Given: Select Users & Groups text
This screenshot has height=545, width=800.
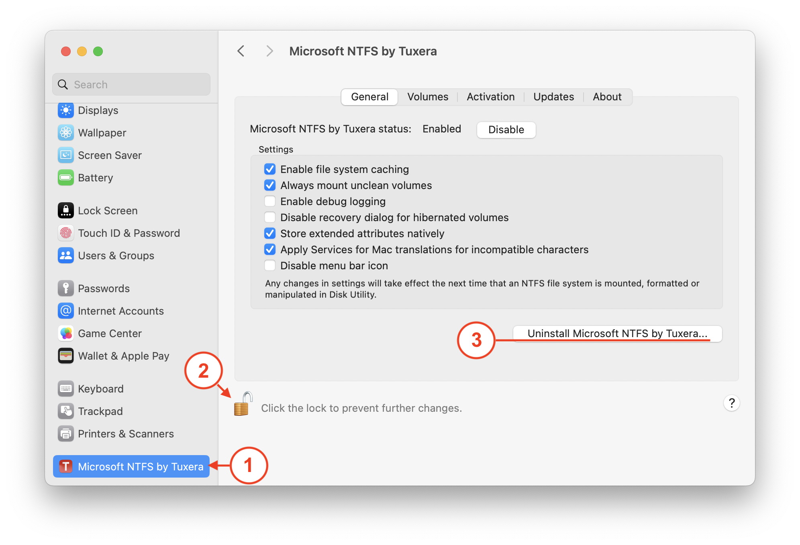Looking at the screenshot, I should click(116, 256).
